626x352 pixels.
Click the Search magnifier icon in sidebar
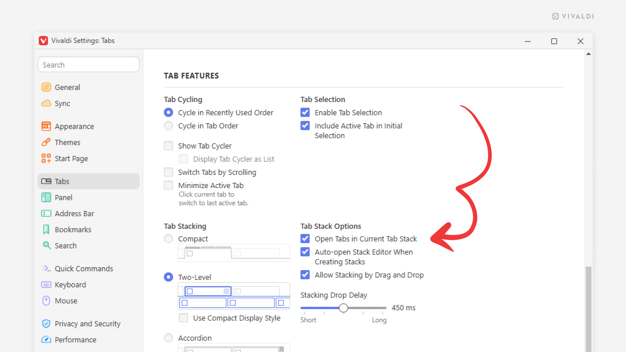pyautogui.click(x=47, y=245)
